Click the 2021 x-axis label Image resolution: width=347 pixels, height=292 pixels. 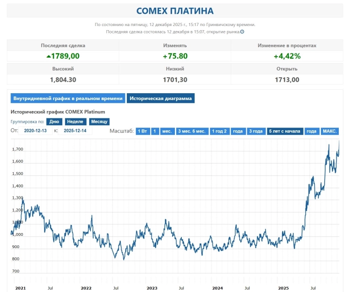coord(20,288)
